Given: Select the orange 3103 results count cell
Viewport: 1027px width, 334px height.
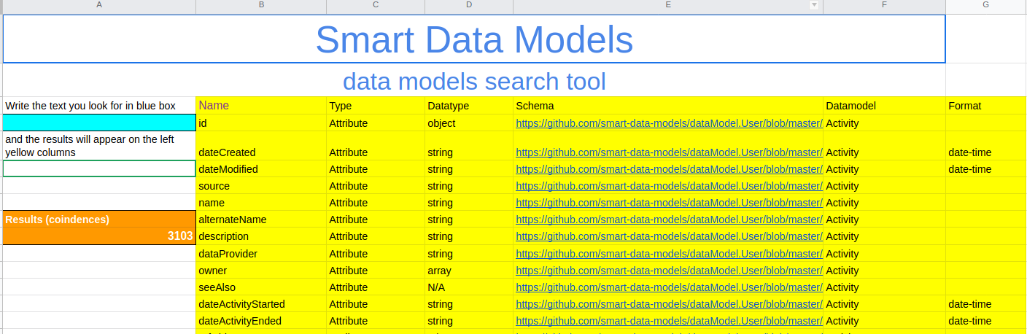Looking at the screenshot, I should coord(99,236).
